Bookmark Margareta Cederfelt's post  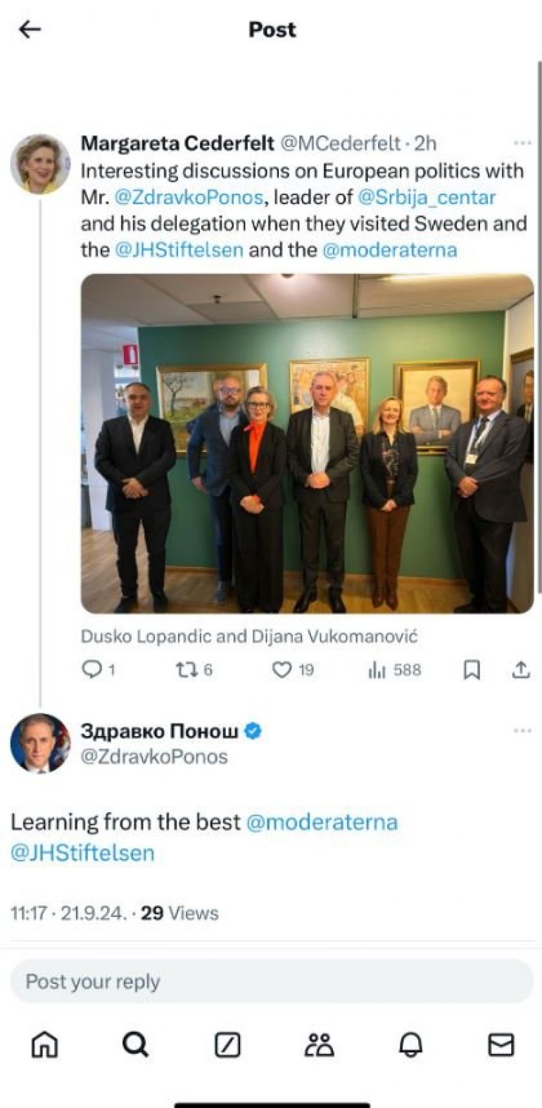point(472,670)
